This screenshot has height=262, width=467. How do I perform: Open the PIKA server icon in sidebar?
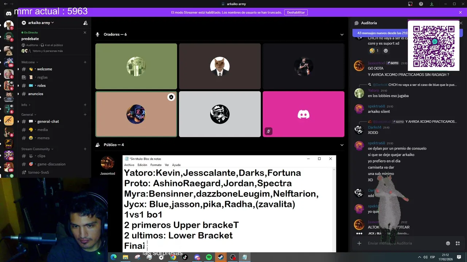coord(8,144)
